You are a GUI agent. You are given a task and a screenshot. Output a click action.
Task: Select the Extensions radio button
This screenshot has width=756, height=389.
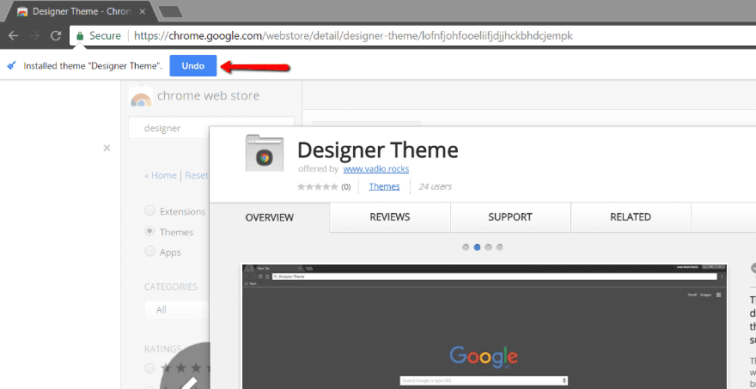click(x=150, y=210)
